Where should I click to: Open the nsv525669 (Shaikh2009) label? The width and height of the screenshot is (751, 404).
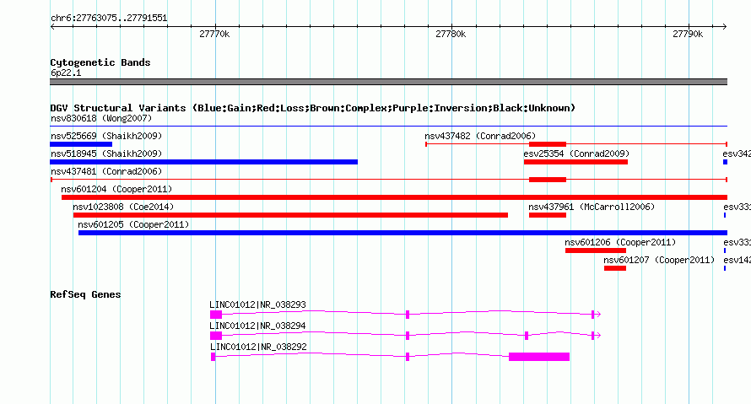click(x=106, y=136)
